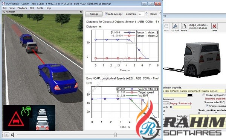Increase the Columns value with up arrow
This screenshot has width=226, height=140.
pos(147,13)
